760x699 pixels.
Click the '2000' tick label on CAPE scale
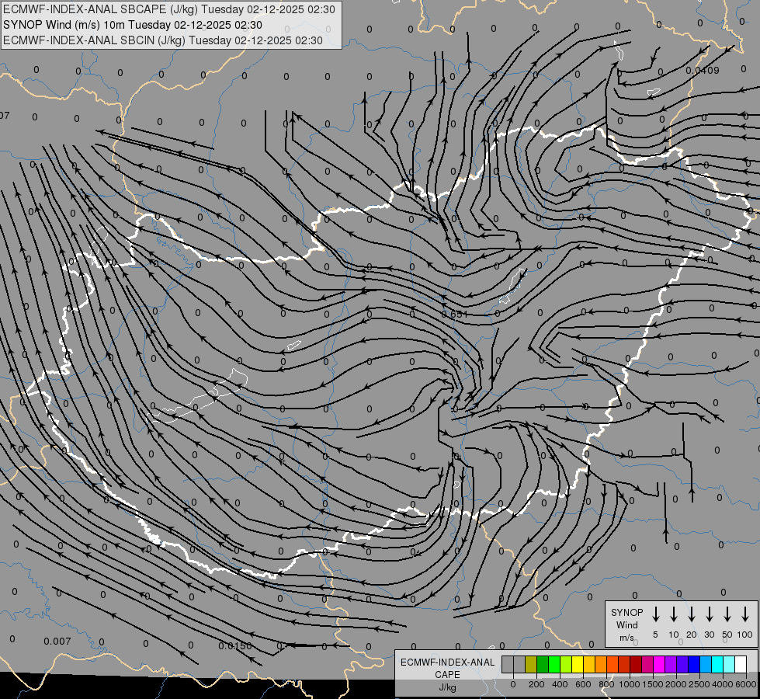[676, 684]
